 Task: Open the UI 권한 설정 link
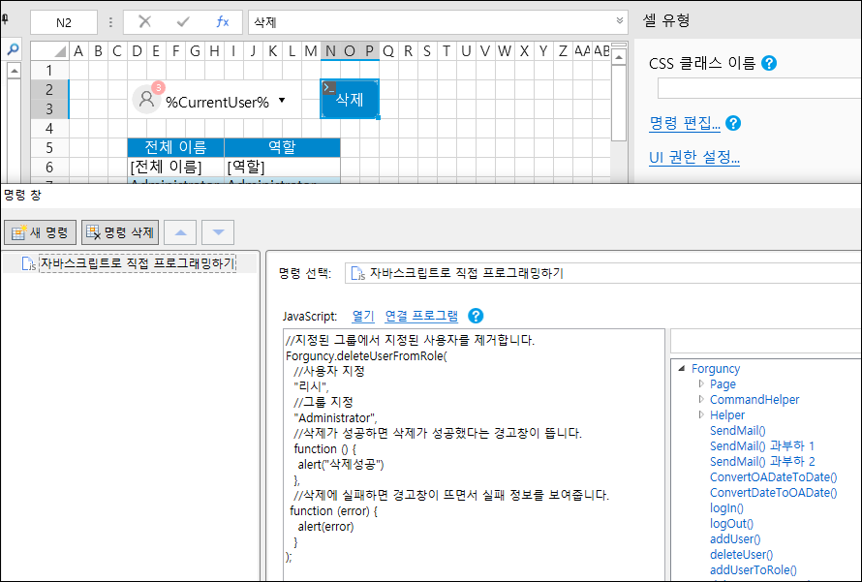(693, 158)
